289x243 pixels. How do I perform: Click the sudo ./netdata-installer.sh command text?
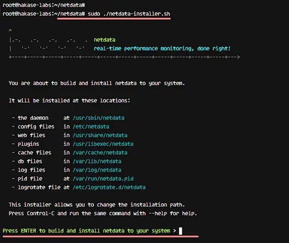tap(129, 14)
